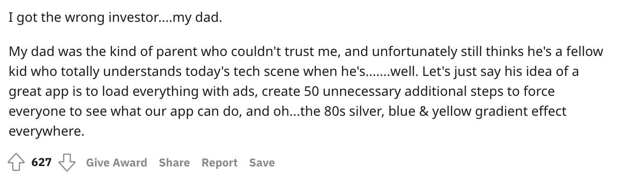Upvote the comment with the up arrow
Viewport: 626px width, 185px height.
pyautogui.click(x=17, y=163)
